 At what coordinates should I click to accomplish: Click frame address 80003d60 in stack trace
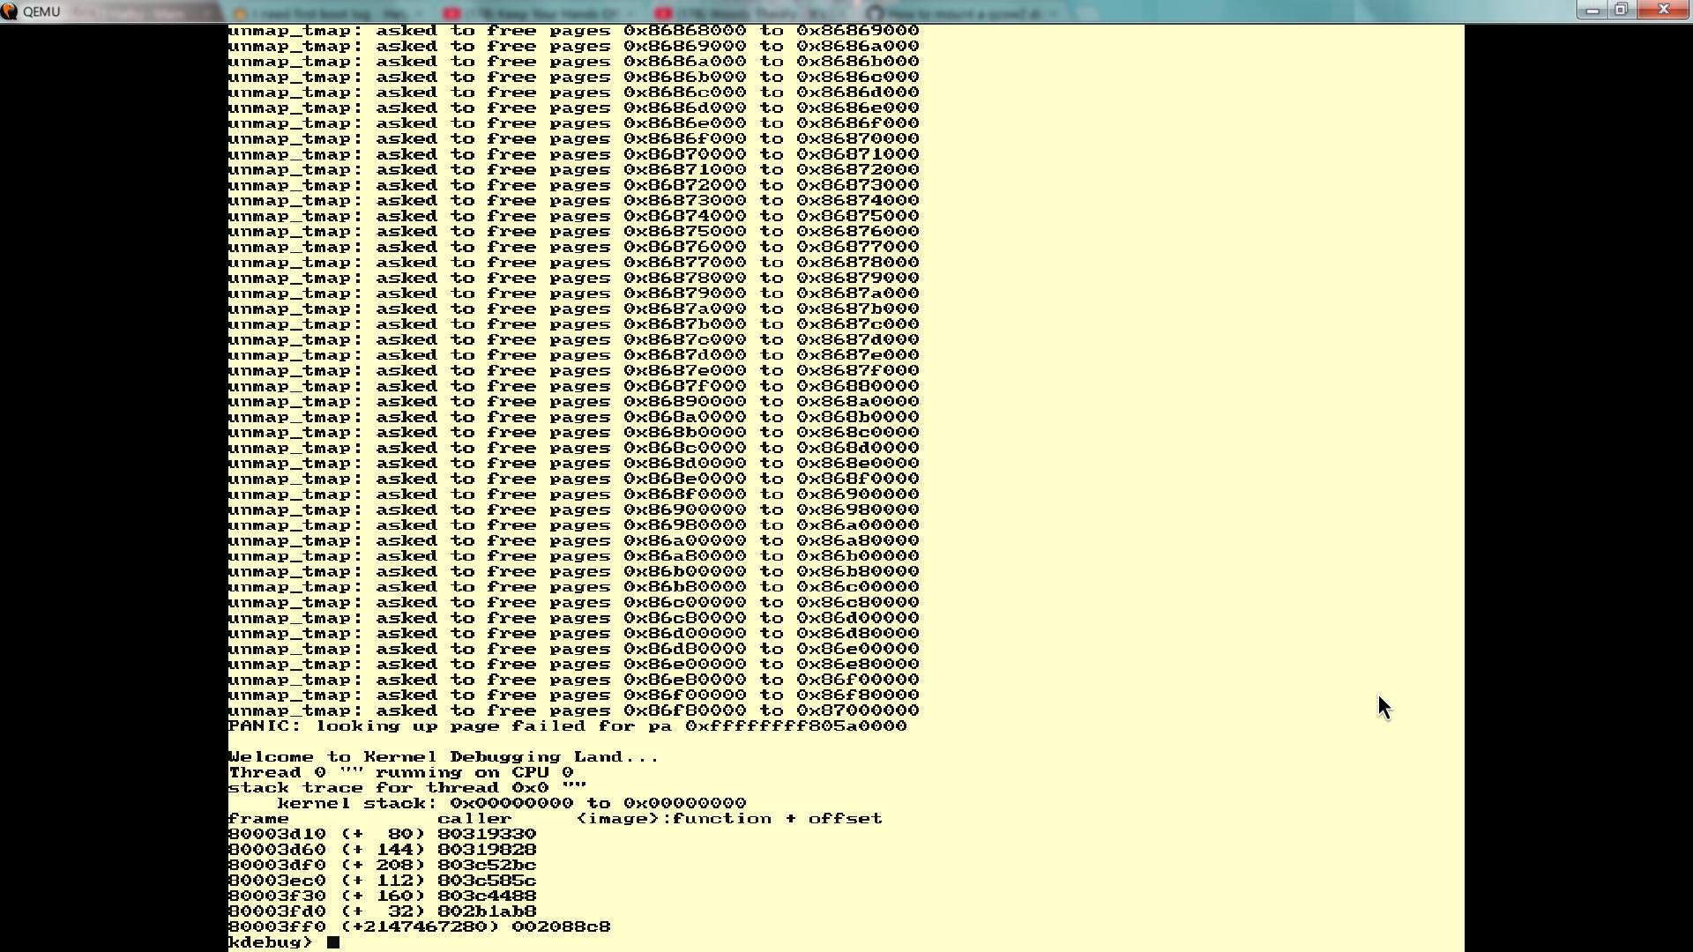pyautogui.click(x=277, y=850)
